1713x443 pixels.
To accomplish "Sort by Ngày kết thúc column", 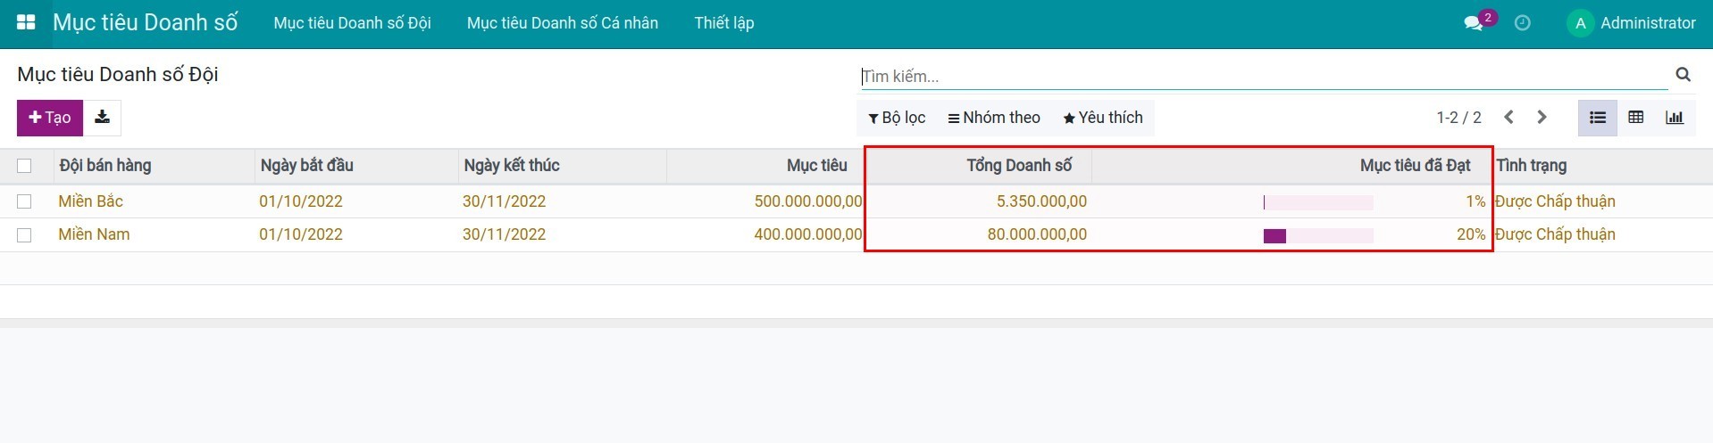I will coord(512,166).
